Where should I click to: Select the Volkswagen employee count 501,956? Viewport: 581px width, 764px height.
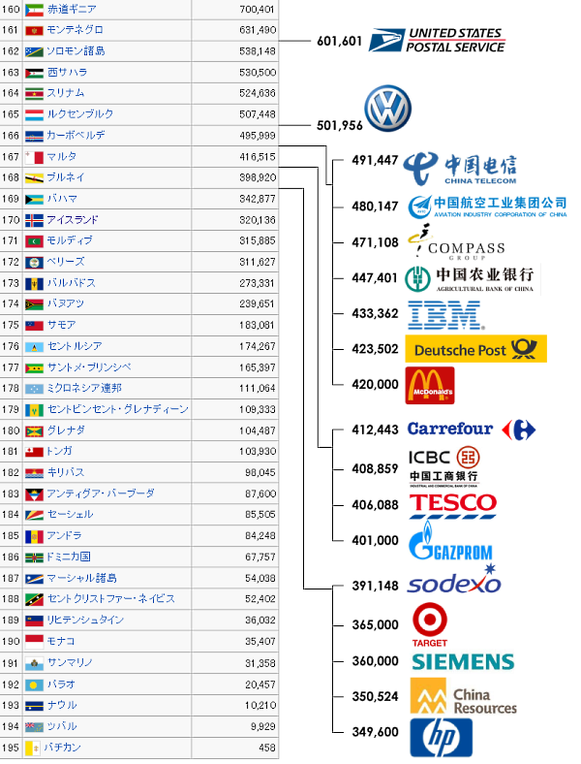pyautogui.click(x=340, y=126)
